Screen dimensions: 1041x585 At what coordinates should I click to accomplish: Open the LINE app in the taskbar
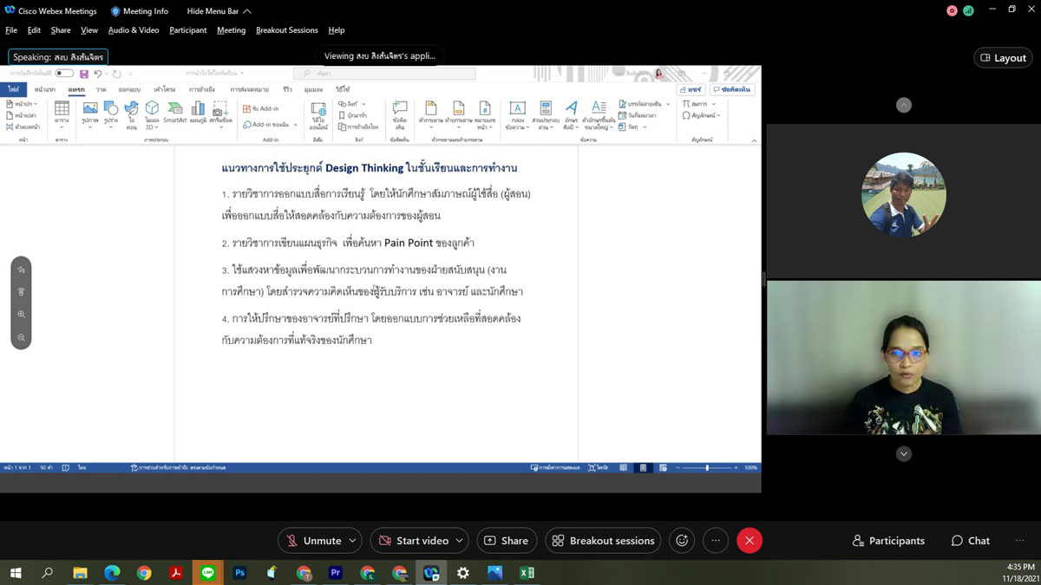point(207,573)
